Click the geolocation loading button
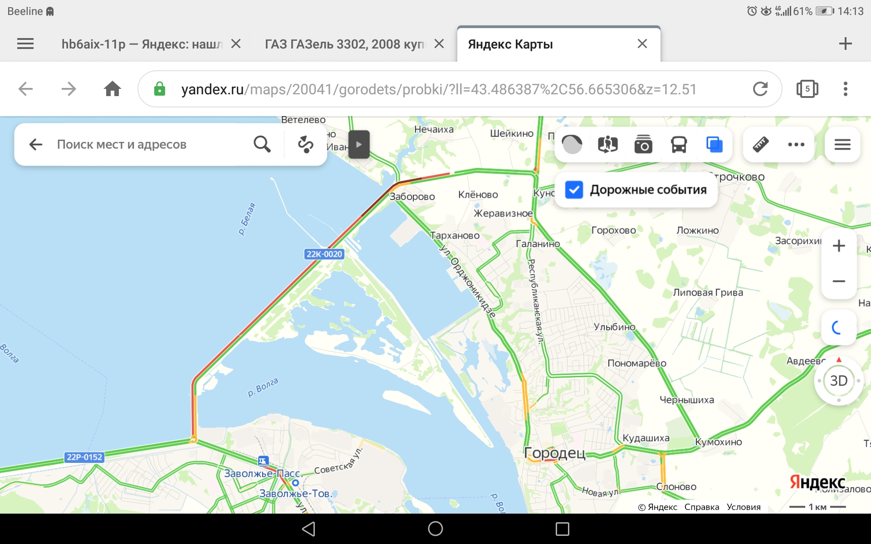This screenshot has height=544, width=871. [x=839, y=327]
